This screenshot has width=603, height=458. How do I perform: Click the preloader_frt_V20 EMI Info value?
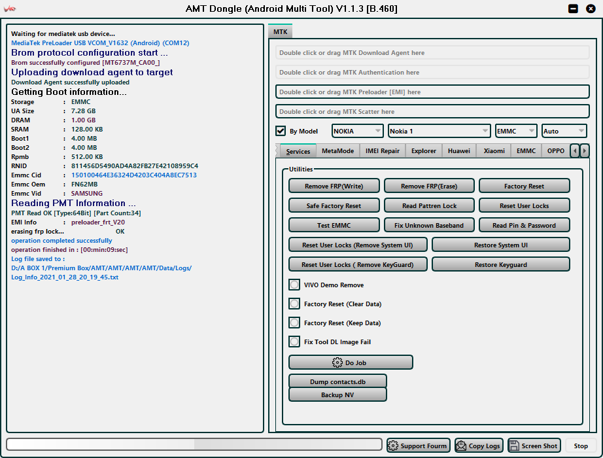click(97, 222)
